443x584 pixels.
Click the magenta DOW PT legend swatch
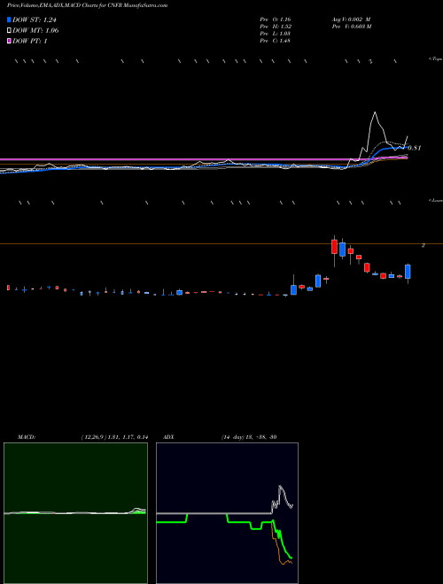pos(9,41)
